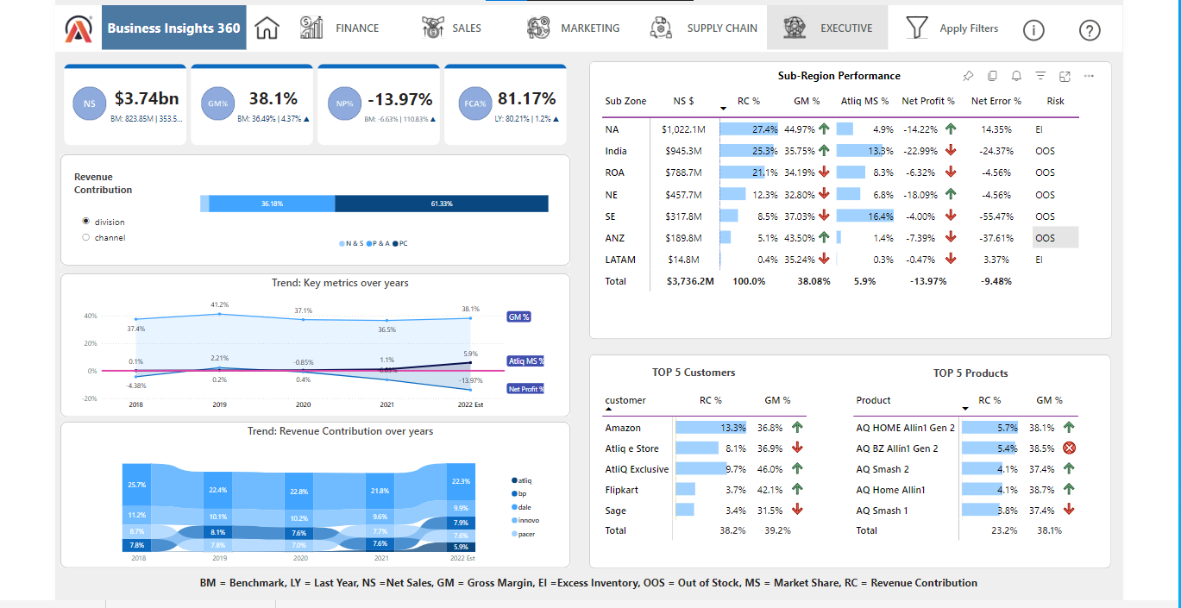The width and height of the screenshot is (1181, 608).
Task: Sort Top 5 Products by RC % arrow
Action: (x=965, y=408)
